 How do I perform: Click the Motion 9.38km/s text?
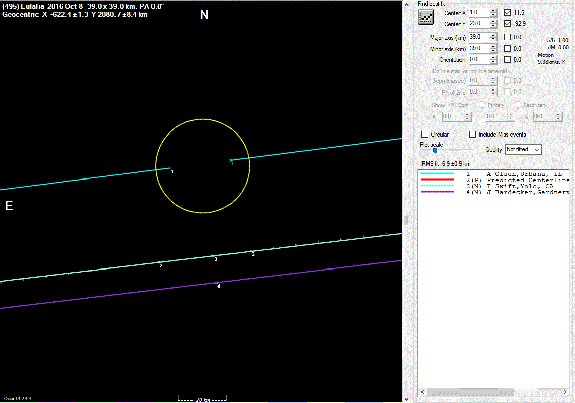click(551, 58)
